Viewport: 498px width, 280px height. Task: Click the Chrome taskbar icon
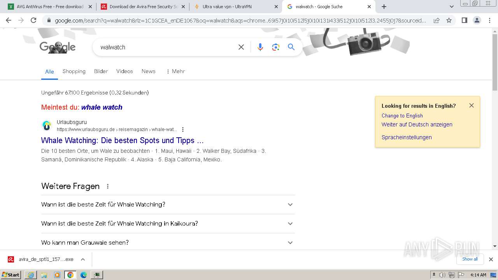70,275
